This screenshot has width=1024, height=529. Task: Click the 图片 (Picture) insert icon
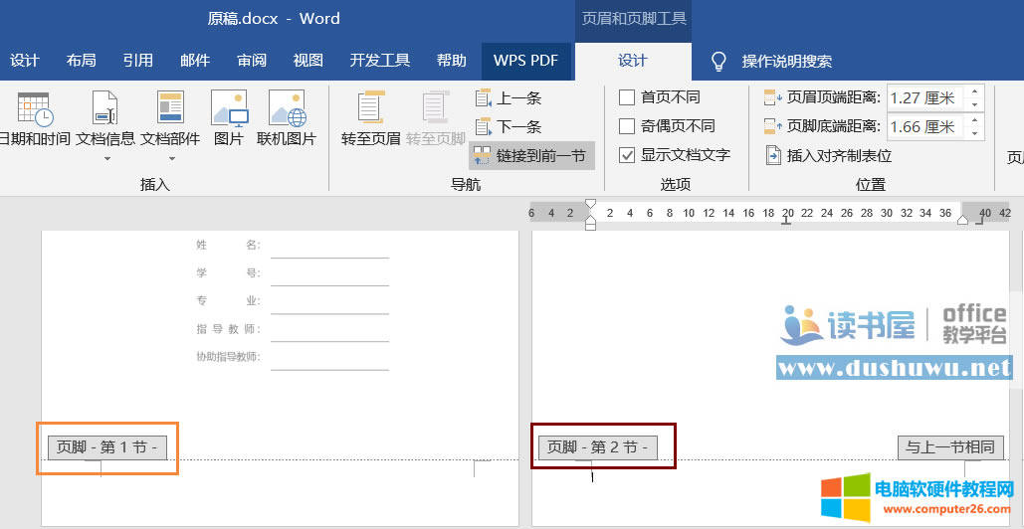[228, 108]
